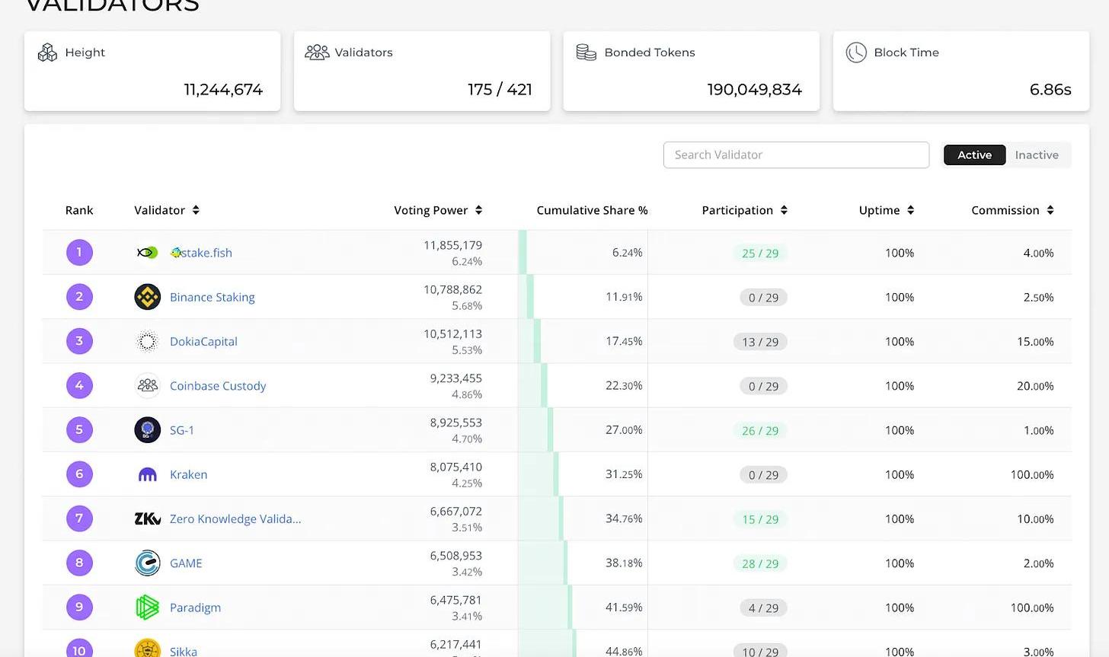1109x657 pixels.
Task: Click the Binance Staking logo
Action: [x=147, y=297]
